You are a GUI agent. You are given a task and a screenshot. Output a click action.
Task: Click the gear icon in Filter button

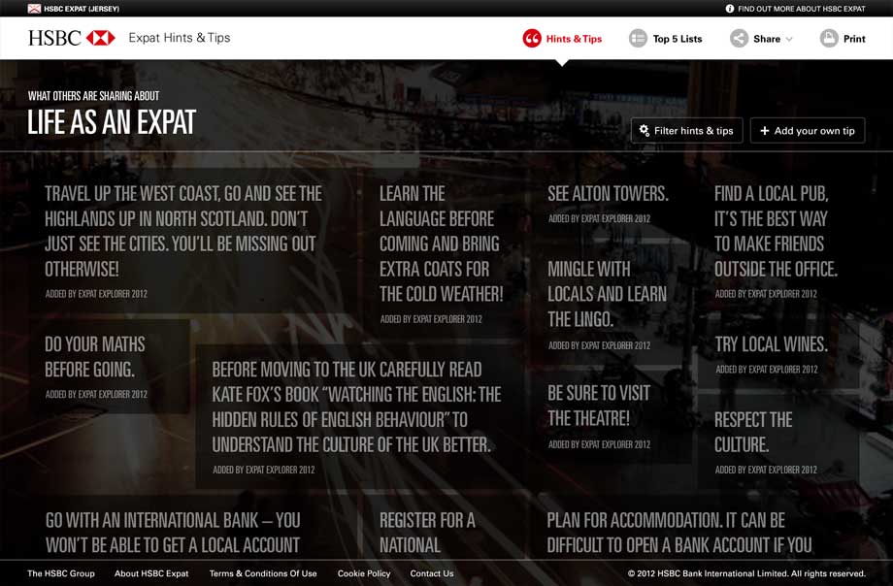click(x=645, y=131)
